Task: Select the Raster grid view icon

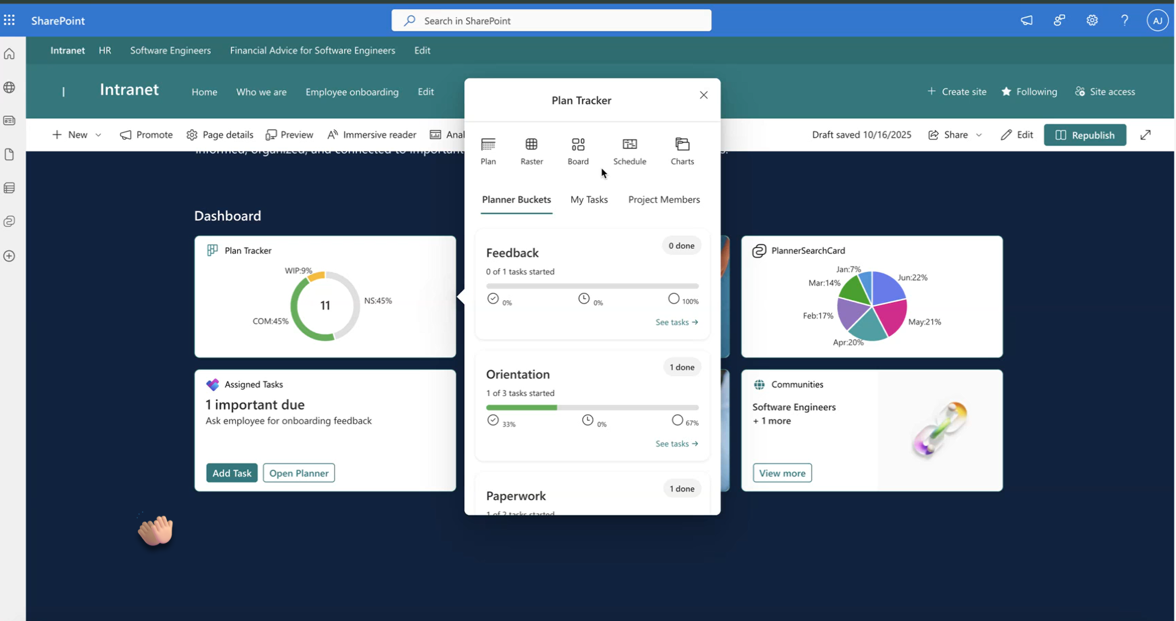Action: tap(531, 144)
